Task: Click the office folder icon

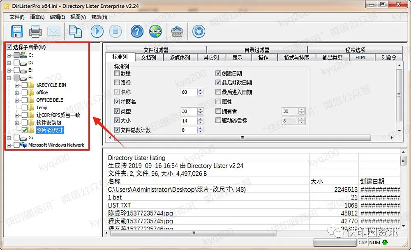Action: [32, 92]
